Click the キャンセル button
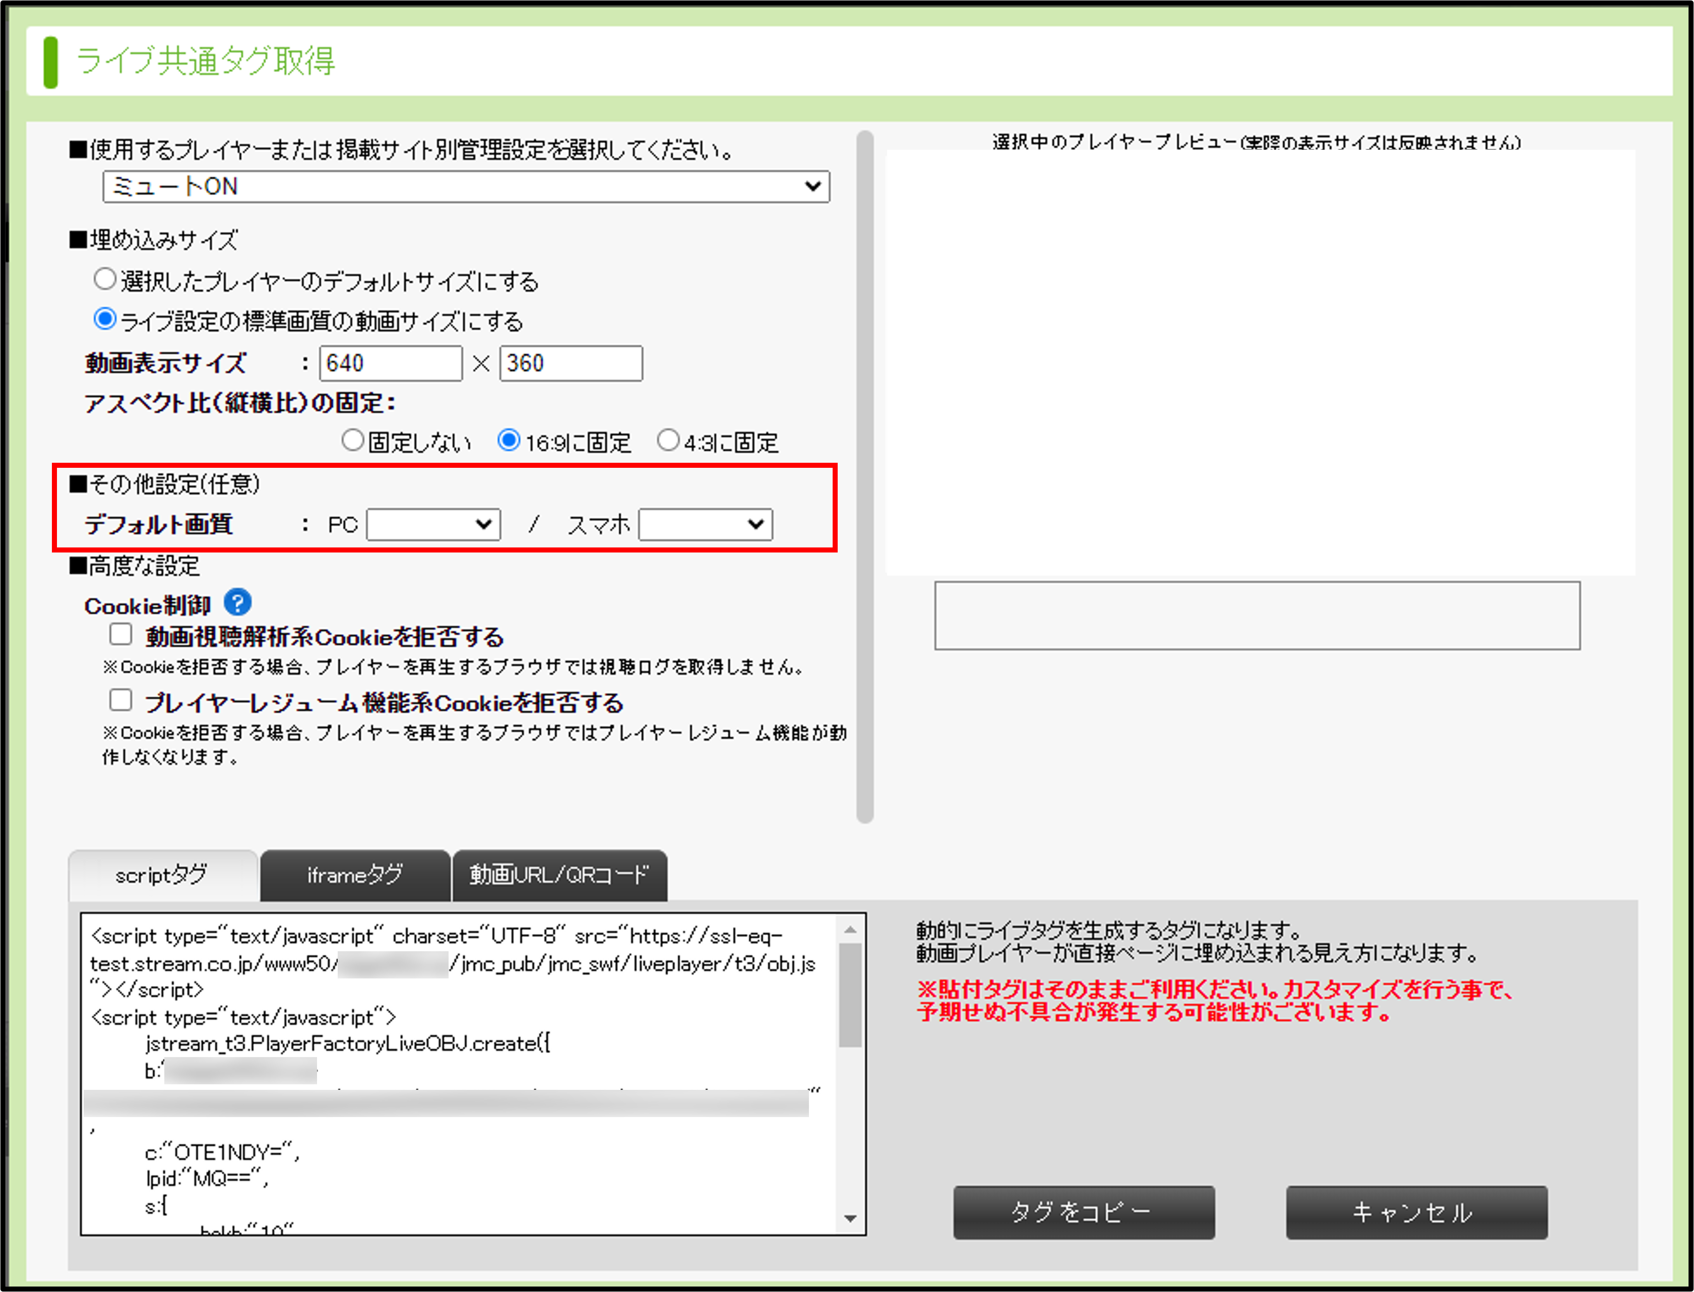This screenshot has height=1292, width=1694. (x=1416, y=1212)
